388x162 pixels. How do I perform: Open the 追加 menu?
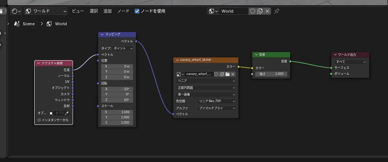pyautogui.click(x=107, y=11)
